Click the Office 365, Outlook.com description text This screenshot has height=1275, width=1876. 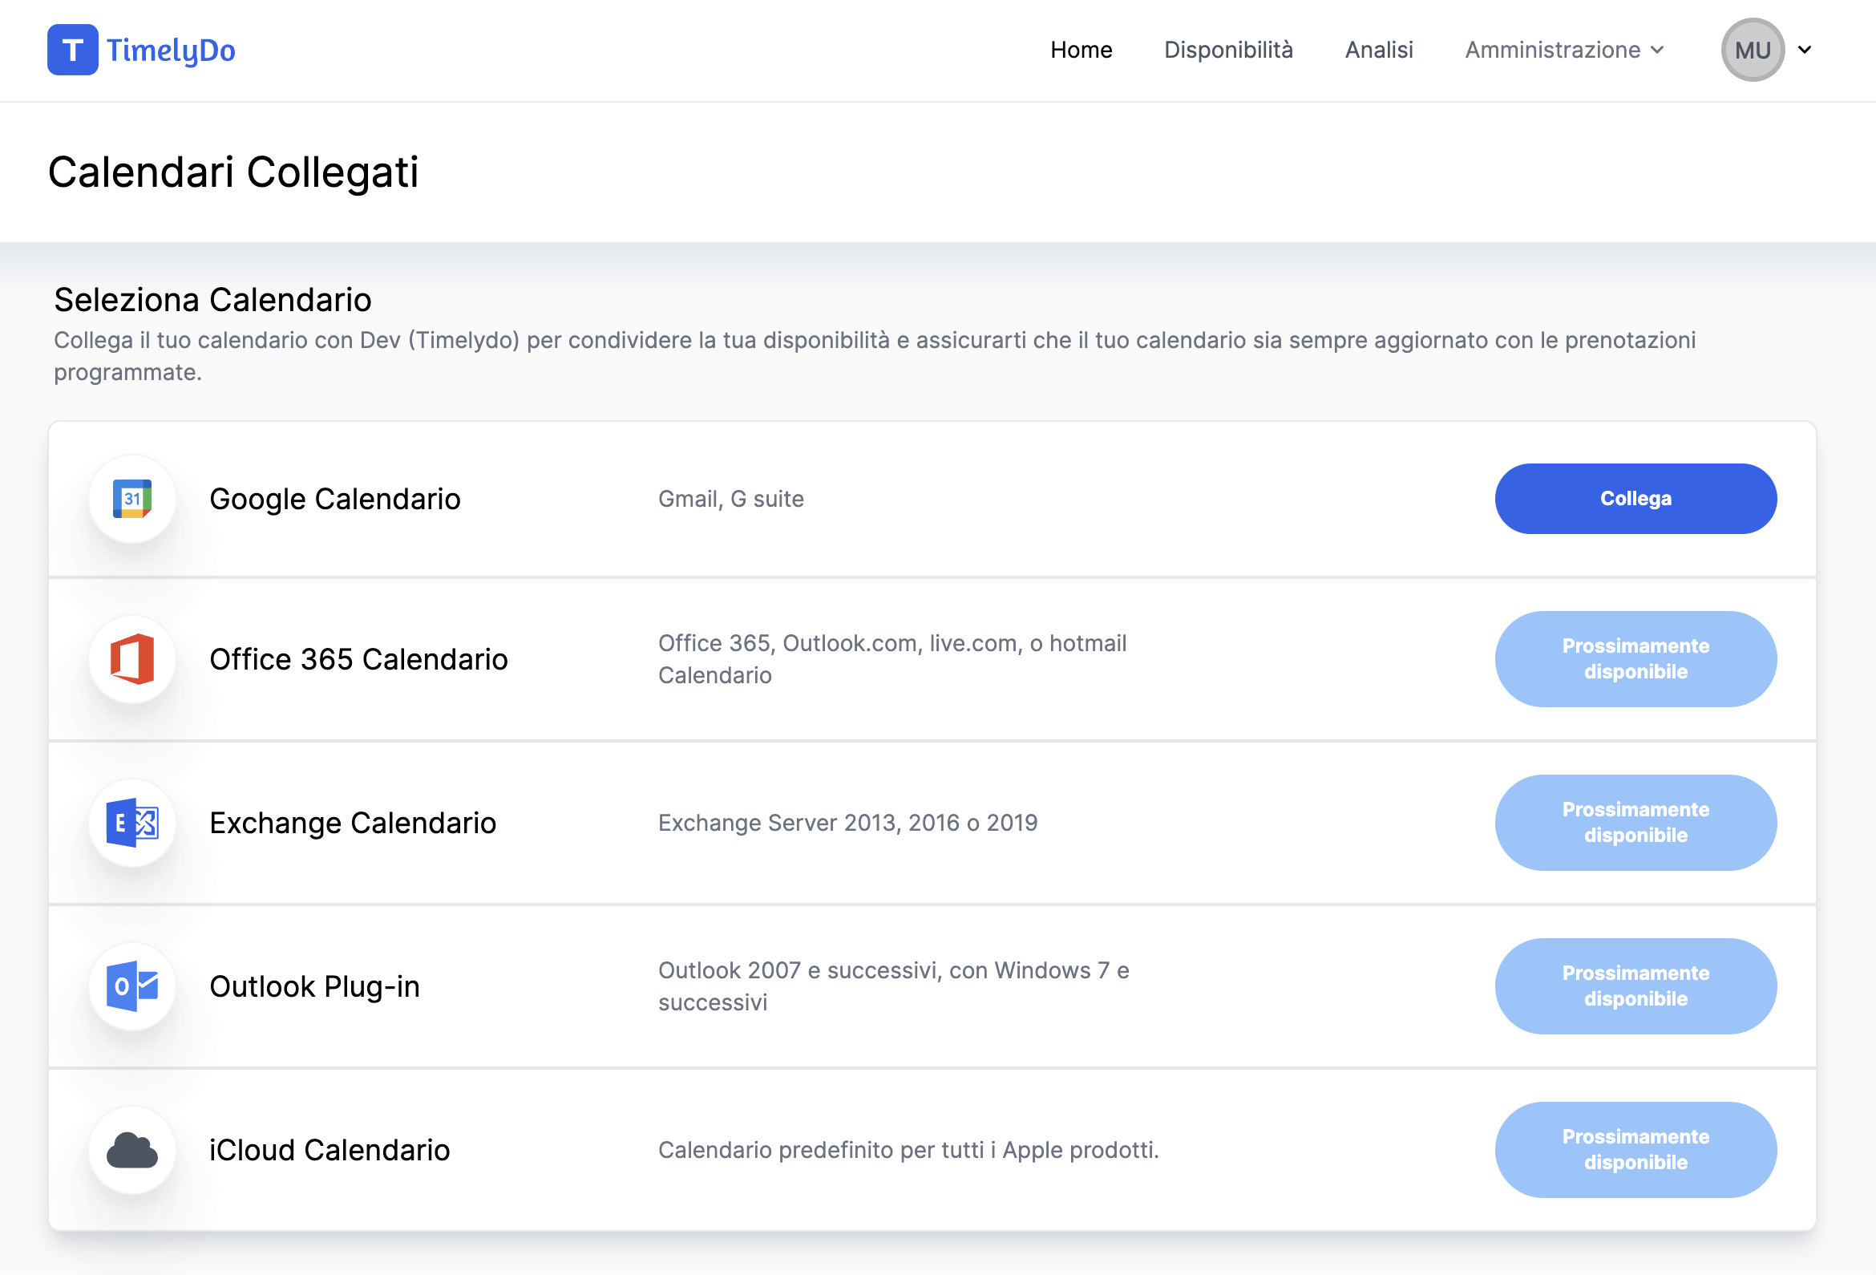[x=892, y=659]
